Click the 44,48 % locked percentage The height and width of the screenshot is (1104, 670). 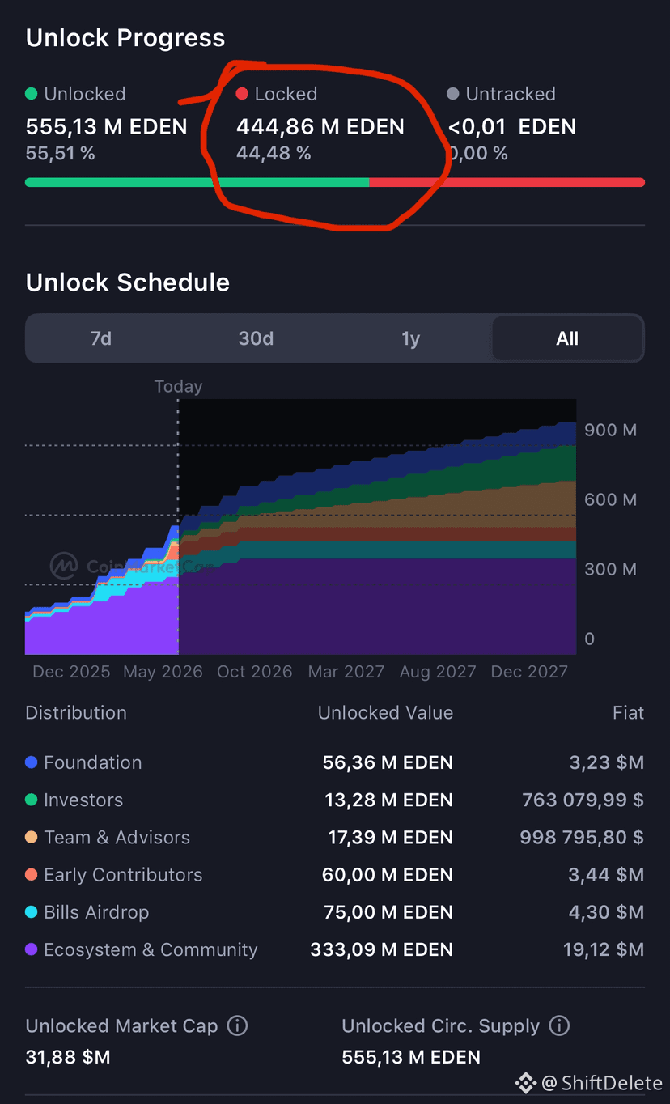coord(274,153)
